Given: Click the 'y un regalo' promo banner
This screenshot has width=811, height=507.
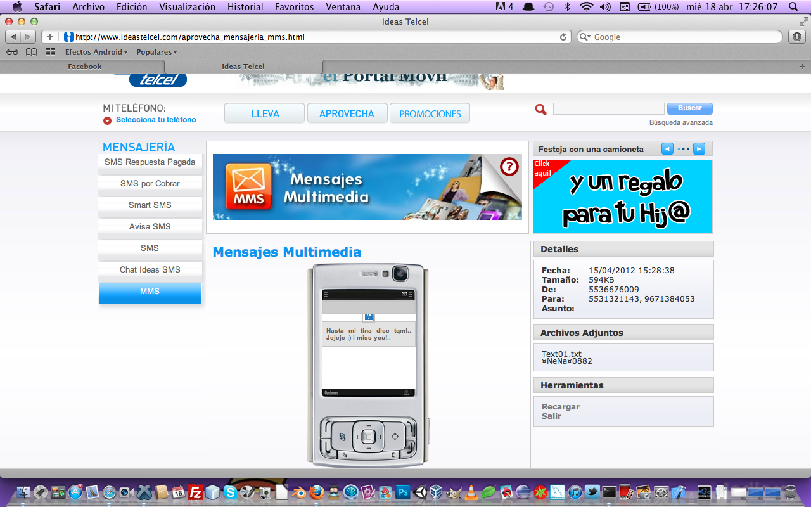Looking at the screenshot, I should pyautogui.click(x=623, y=196).
